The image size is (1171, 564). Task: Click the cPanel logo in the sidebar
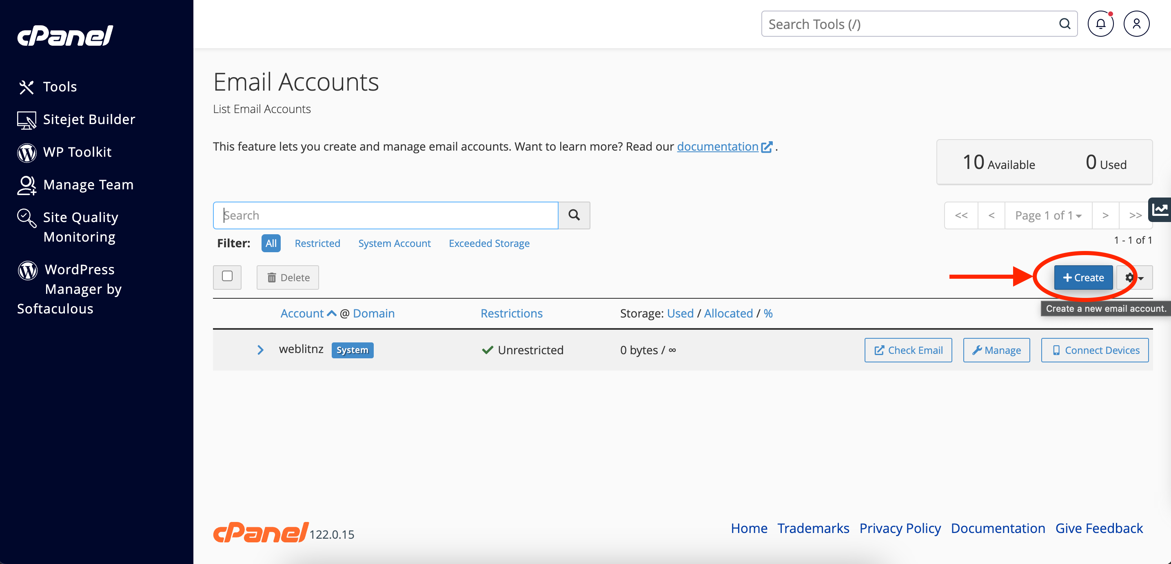tap(65, 36)
